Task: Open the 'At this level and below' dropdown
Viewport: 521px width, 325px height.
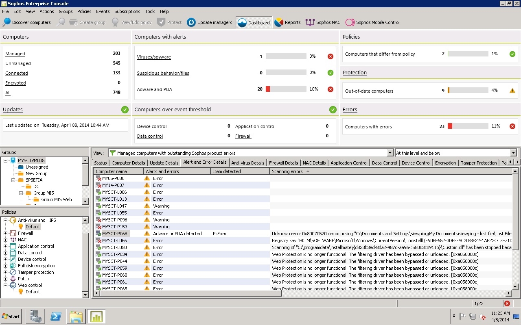Action: coord(513,153)
